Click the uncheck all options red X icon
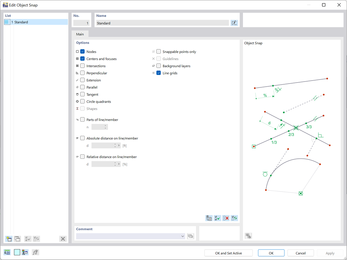Screen dimensions: 347x260 coord(226,218)
